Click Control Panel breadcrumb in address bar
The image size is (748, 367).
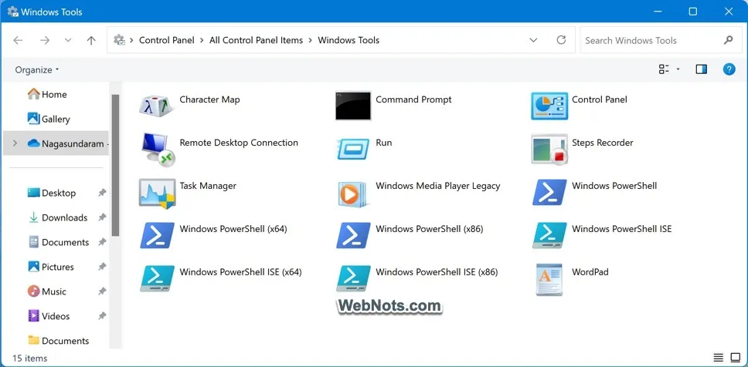[166, 40]
